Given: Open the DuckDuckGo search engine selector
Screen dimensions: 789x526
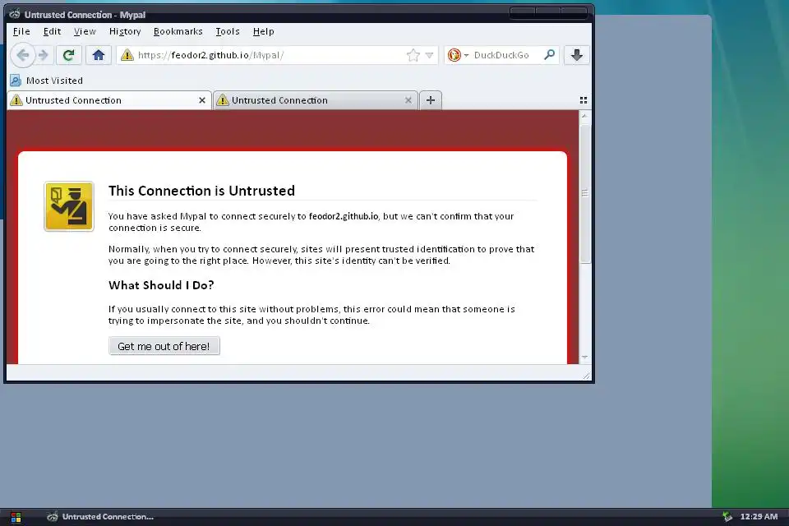Looking at the screenshot, I should pos(458,55).
